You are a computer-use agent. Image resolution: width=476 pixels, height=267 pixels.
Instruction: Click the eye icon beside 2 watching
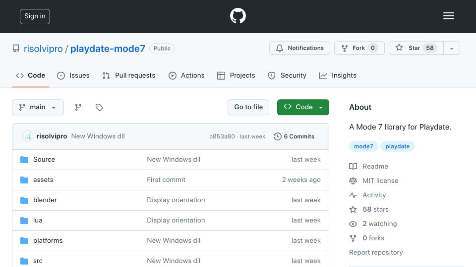pos(353,223)
